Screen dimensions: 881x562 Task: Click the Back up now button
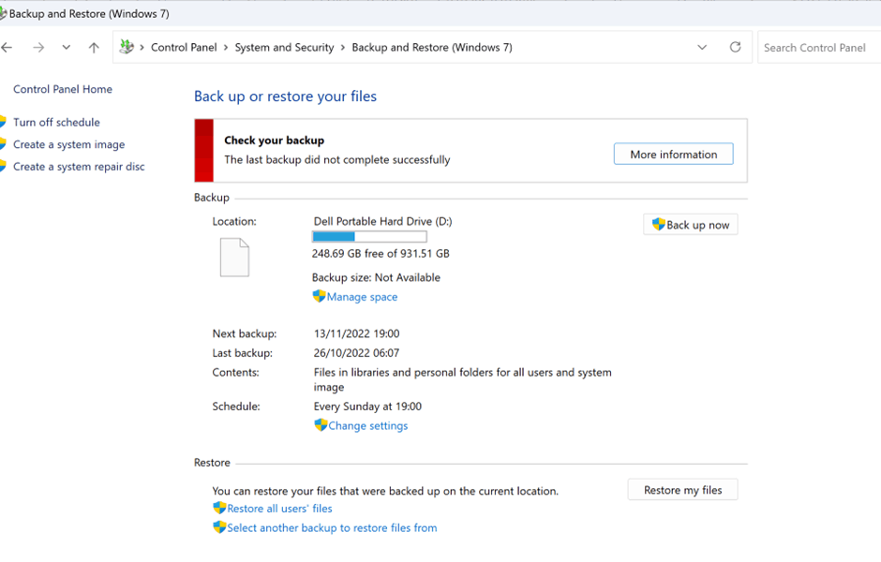coord(690,225)
